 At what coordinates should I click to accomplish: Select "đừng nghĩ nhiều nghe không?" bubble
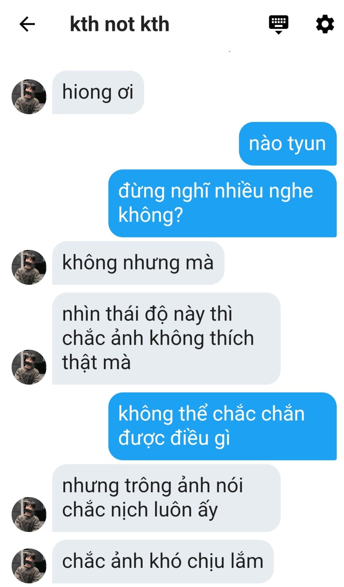[x=222, y=203]
